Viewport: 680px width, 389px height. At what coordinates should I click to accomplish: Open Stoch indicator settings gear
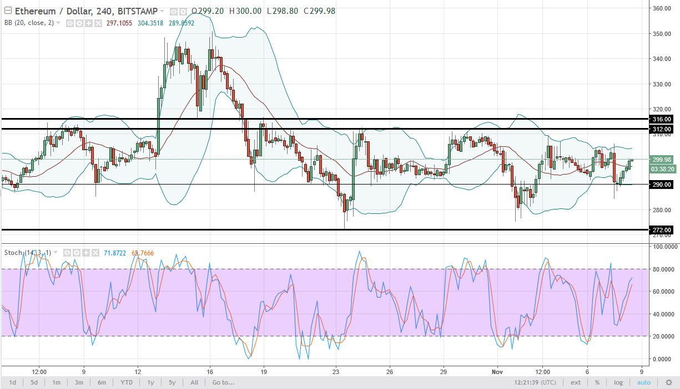tap(77, 253)
